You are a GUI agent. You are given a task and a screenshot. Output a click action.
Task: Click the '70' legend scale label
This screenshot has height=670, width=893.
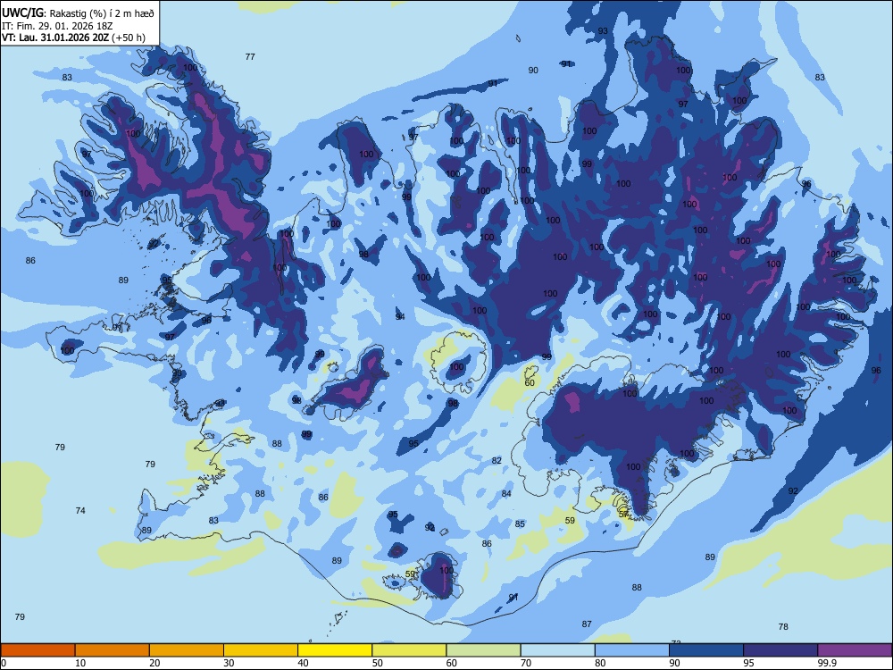pyautogui.click(x=526, y=663)
